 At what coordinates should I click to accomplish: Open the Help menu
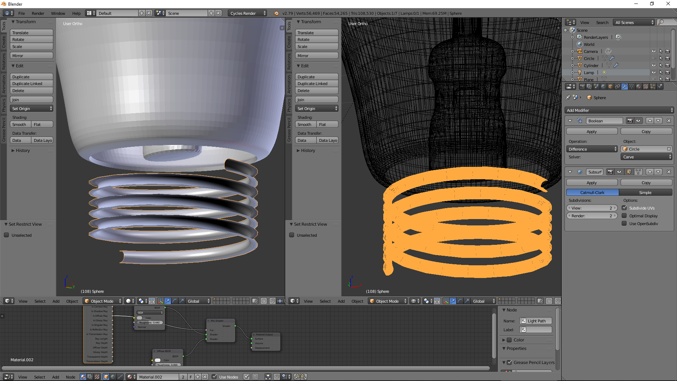point(76,13)
